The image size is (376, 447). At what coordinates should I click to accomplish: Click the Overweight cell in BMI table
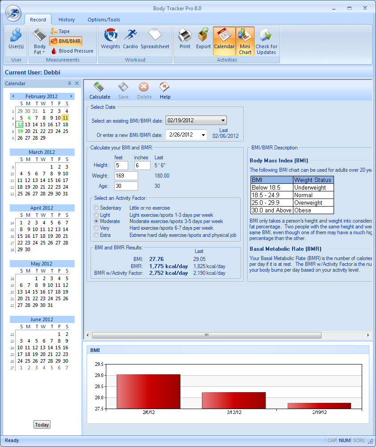[313, 203]
